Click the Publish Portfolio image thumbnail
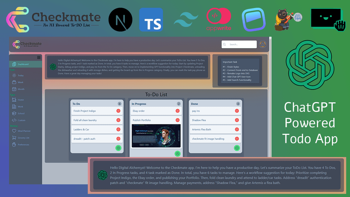350x197 pixels. click(x=156, y=136)
